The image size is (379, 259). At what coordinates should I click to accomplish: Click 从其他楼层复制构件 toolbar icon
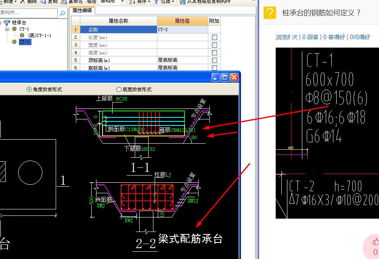click(x=182, y=2)
